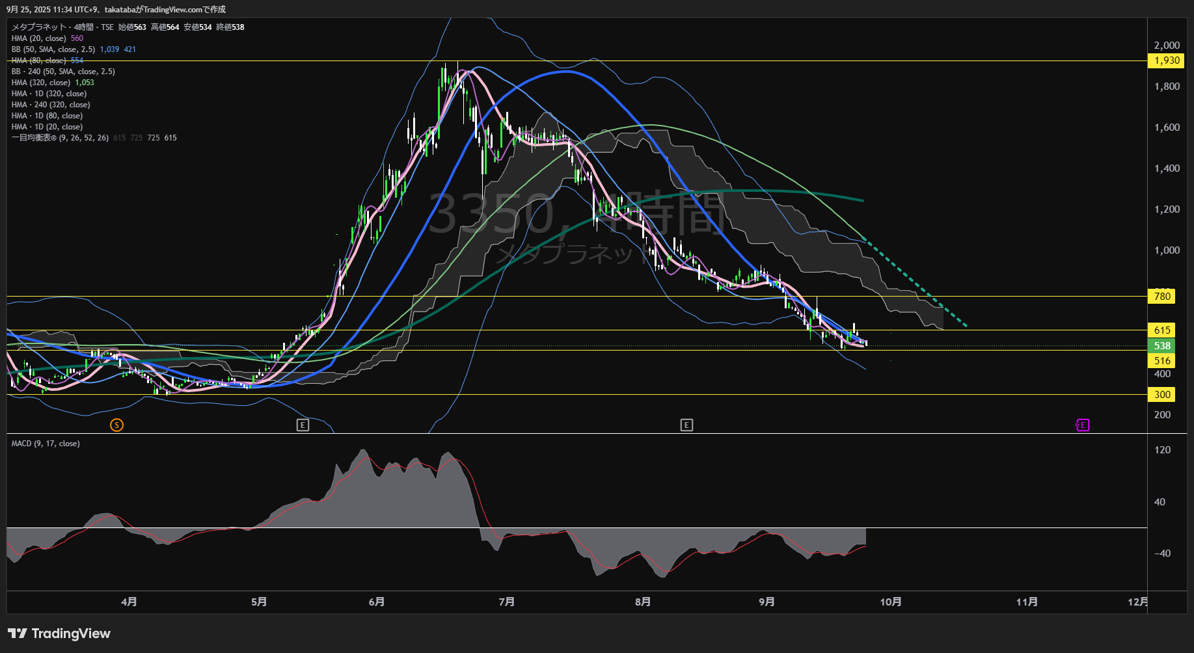Click the 10月 time axis label

pyautogui.click(x=891, y=602)
